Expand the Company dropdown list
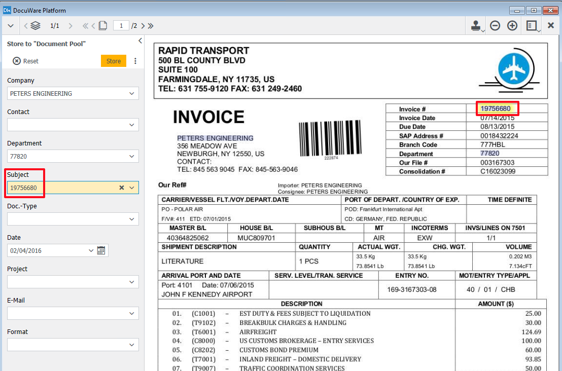Viewport: 562px width, 371px height. tap(132, 93)
